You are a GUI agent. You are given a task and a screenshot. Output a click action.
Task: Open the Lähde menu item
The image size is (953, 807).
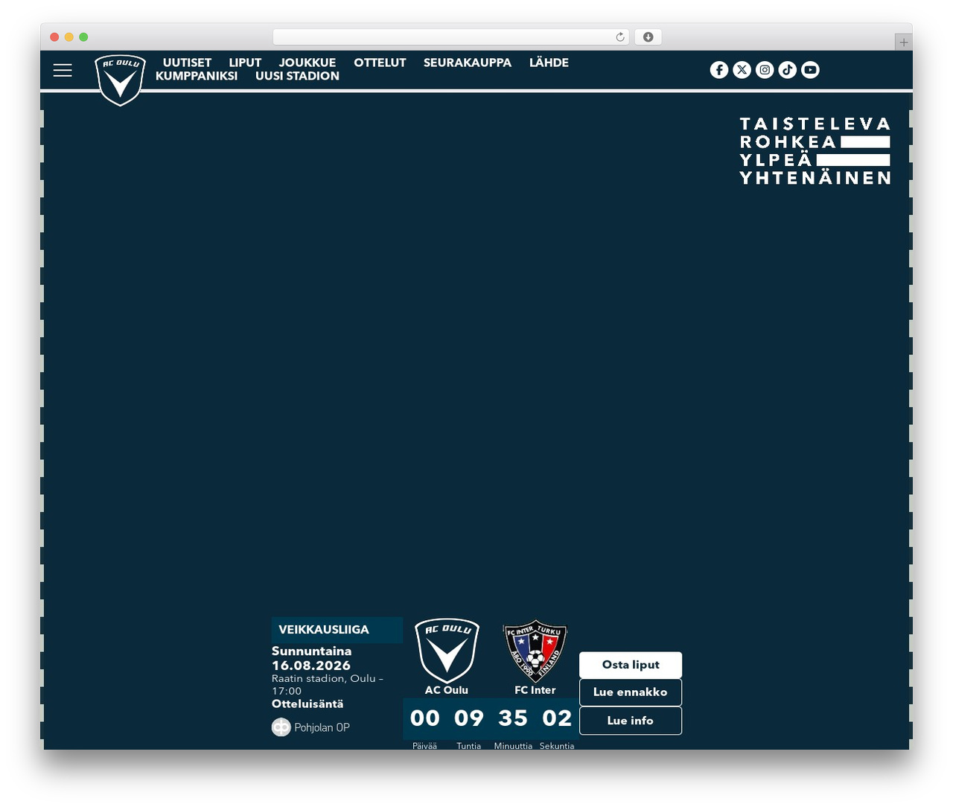point(549,63)
